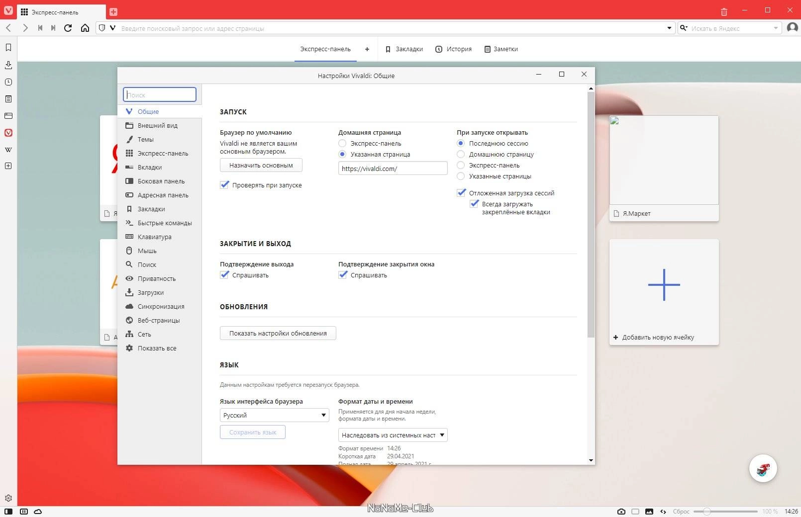Switch to the Bookmarks tab "Закладки"
The image size is (801, 517).
(x=404, y=49)
